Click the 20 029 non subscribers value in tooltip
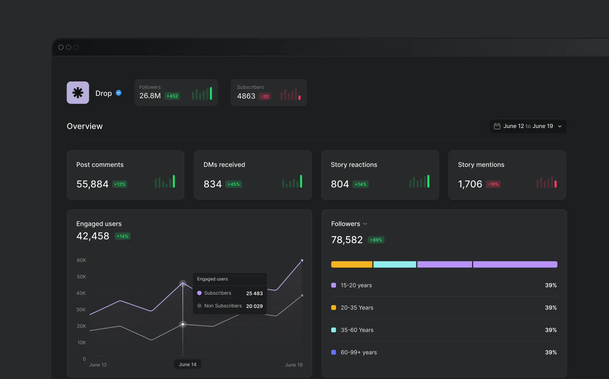This screenshot has width=609, height=379. pyautogui.click(x=254, y=306)
